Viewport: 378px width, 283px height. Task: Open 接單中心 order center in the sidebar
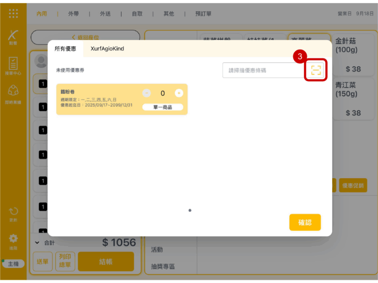coord(13,66)
